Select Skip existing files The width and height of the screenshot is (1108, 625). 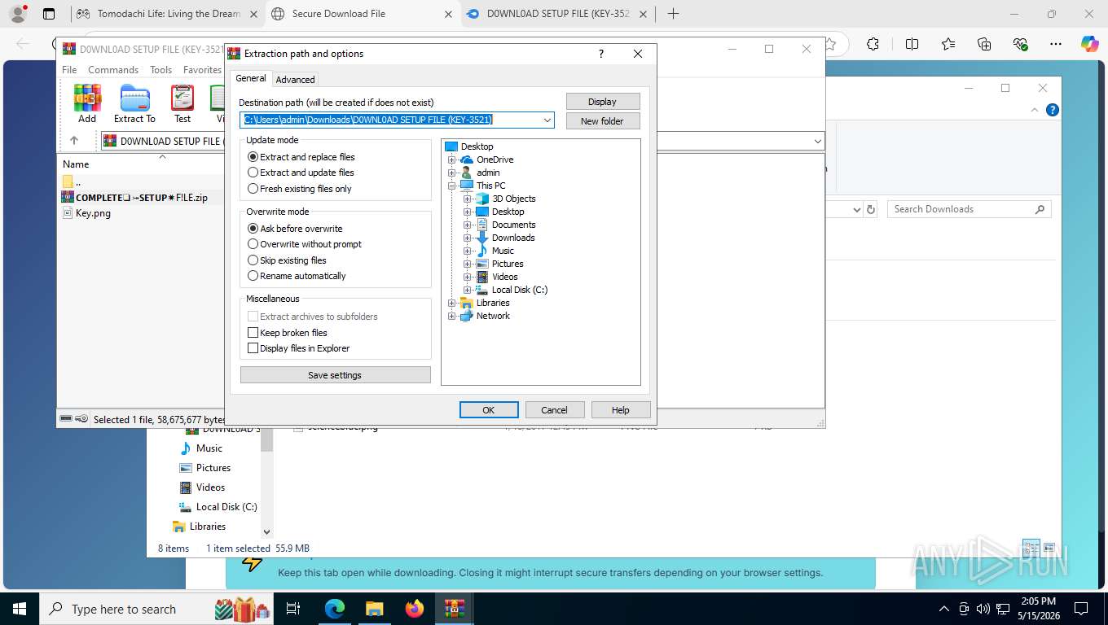click(x=287, y=260)
